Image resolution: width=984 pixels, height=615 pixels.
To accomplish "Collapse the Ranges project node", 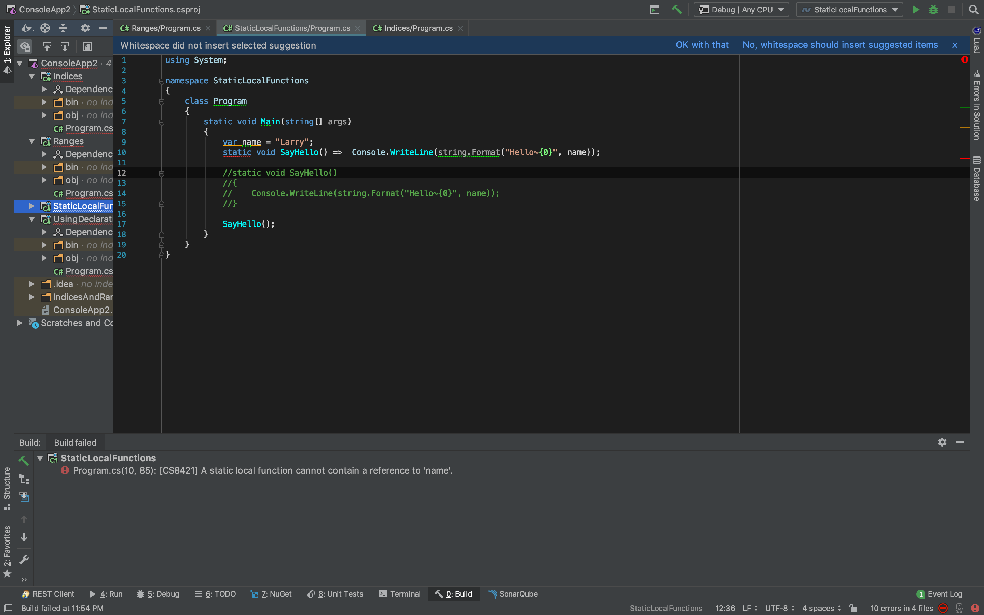I will click(x=32, y=141).
